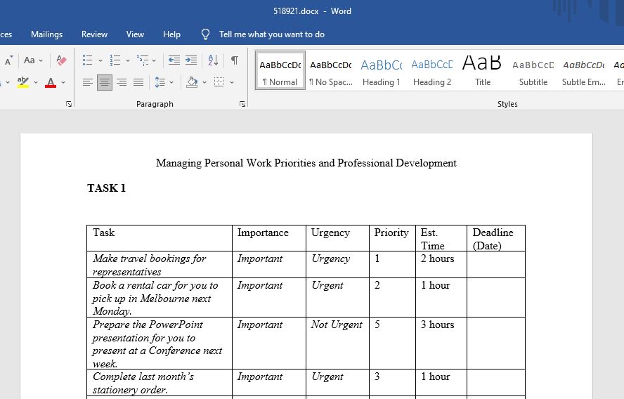The width and height of the screenshot is (624, 399).
Task: Click the Priority header cell
Action: 392,238
